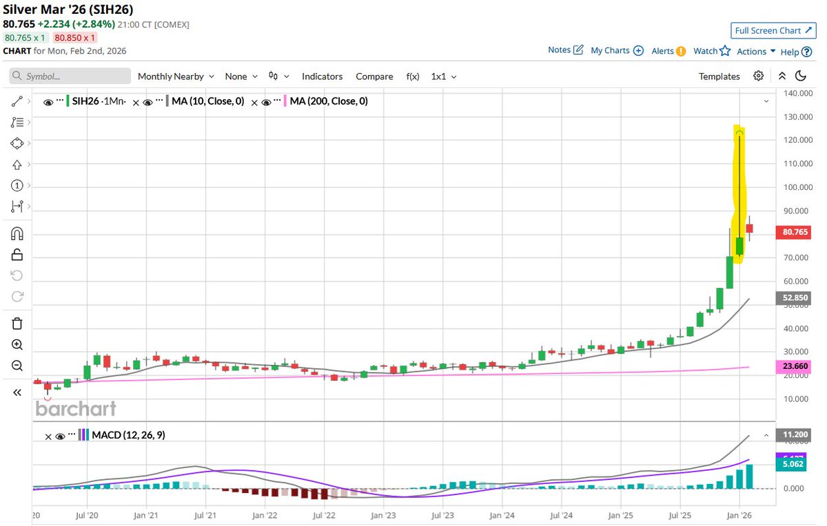Expand arrow marker tool options arrow
This screenshot has width=827, height=526.
[x=29, y=165]
